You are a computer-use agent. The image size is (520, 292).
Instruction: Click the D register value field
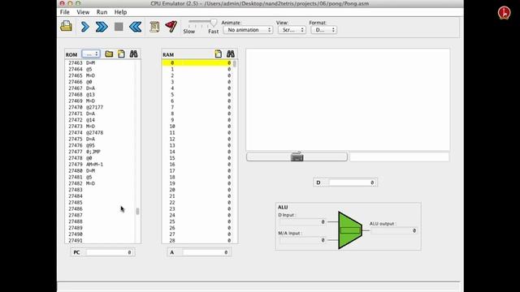pyautogui.click(x=352, y=182)
